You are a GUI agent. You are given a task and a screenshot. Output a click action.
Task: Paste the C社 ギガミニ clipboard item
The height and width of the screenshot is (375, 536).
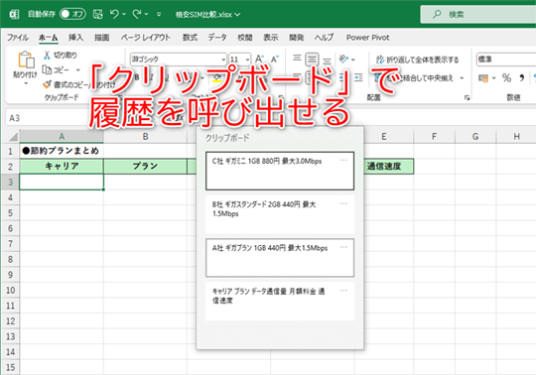(x=280, y=171)
